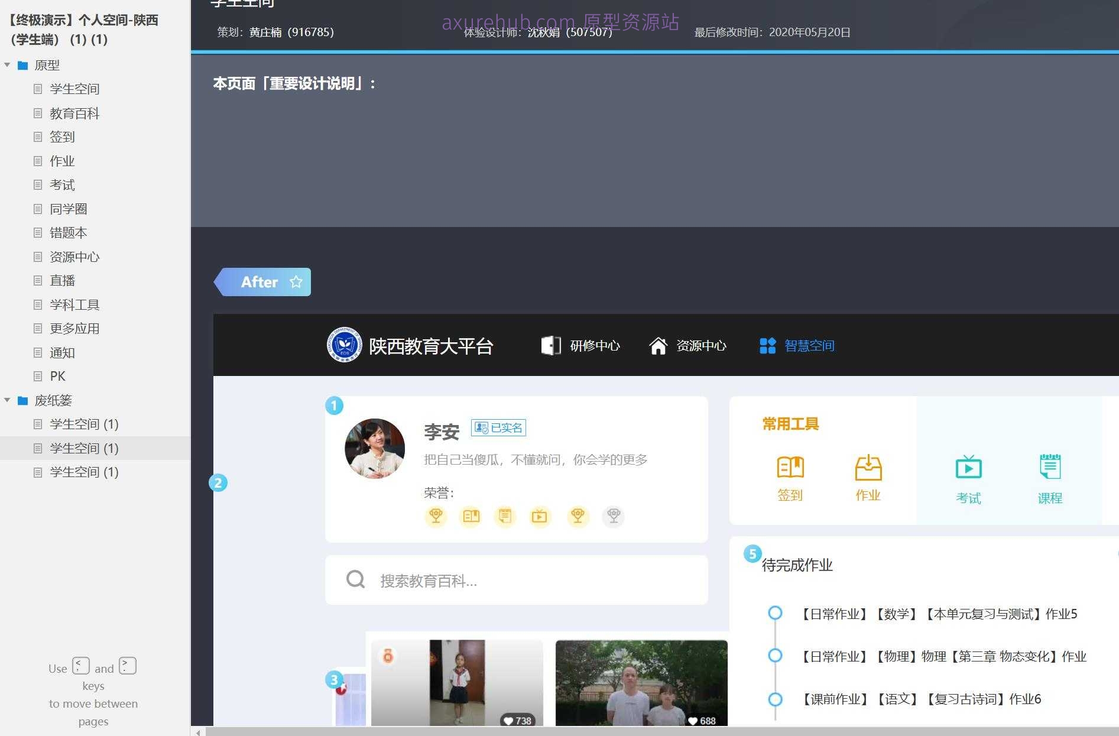Viewport: 1119px width, 736px height.
Task: Open the 课程 course tool icon
Action: point(1050,467)
